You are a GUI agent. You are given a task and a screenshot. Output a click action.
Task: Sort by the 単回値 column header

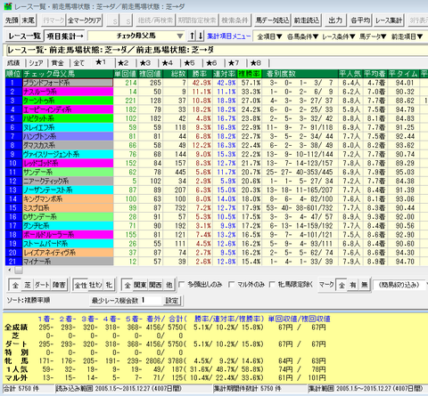(x=126, y=74)
